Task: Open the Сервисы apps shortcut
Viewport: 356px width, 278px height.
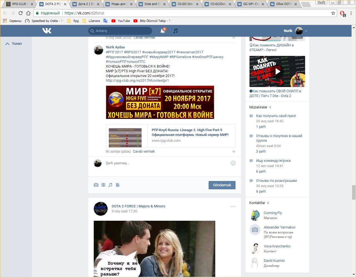Action: tap(12, 21)
